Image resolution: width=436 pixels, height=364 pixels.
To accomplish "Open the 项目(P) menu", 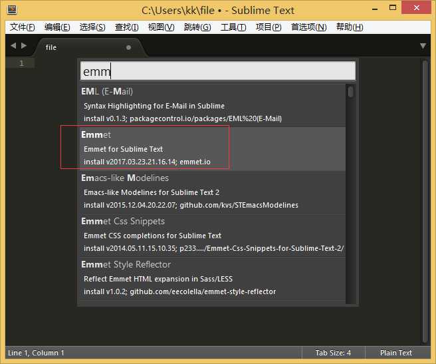I will click(x=269, y=27).
